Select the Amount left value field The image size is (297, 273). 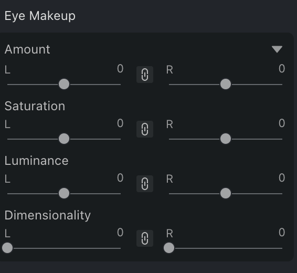(120, 69)
